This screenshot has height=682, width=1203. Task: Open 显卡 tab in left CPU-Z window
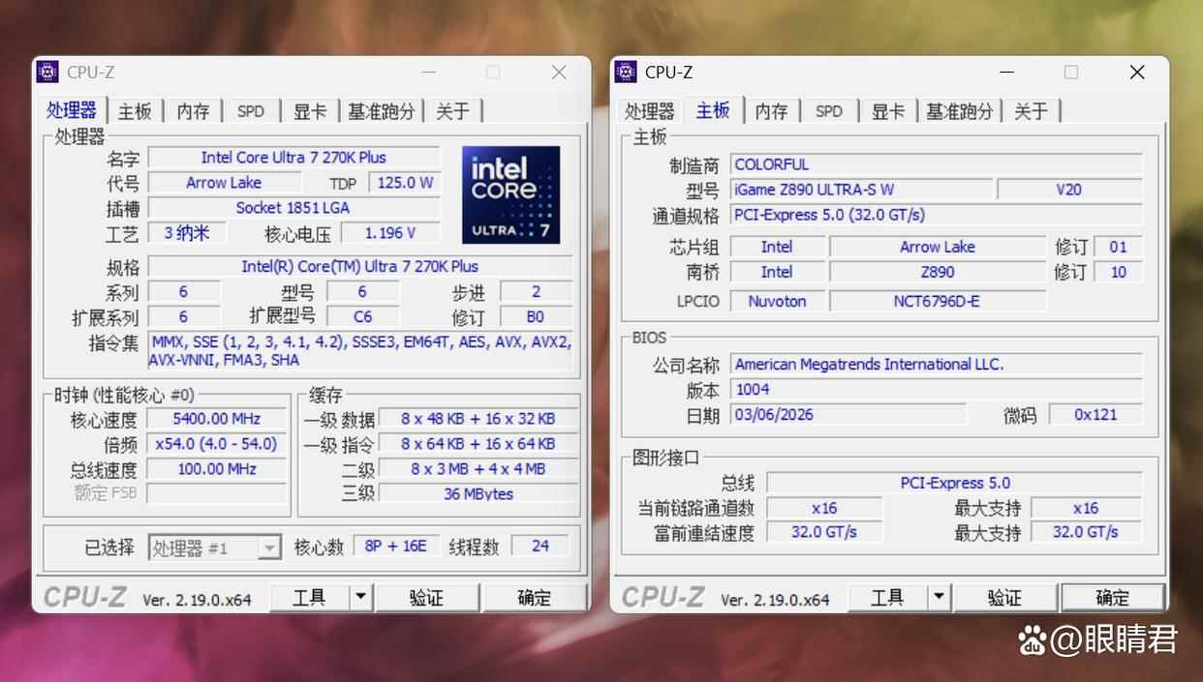[x=310, y=111]
